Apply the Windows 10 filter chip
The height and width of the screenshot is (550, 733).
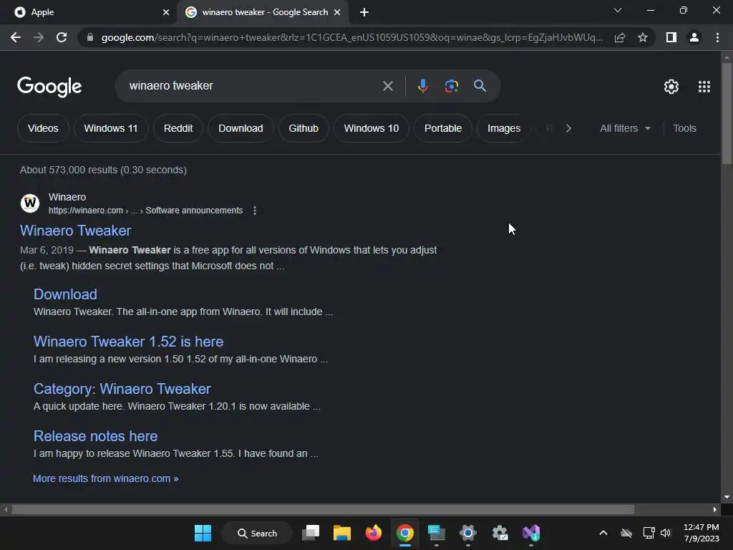click(x=372, y=128)
